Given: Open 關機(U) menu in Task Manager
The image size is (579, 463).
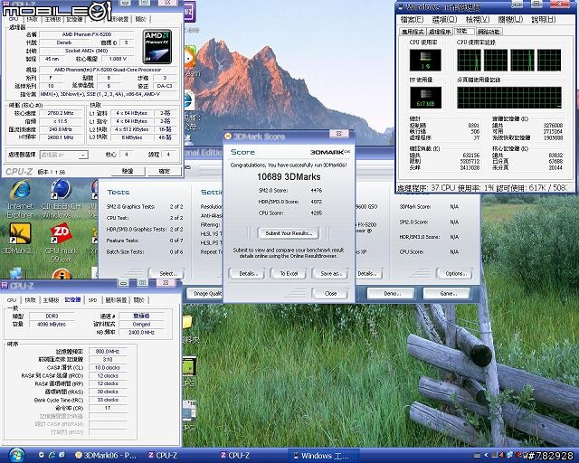Looking at the screenshot, I should coord(510,19).
